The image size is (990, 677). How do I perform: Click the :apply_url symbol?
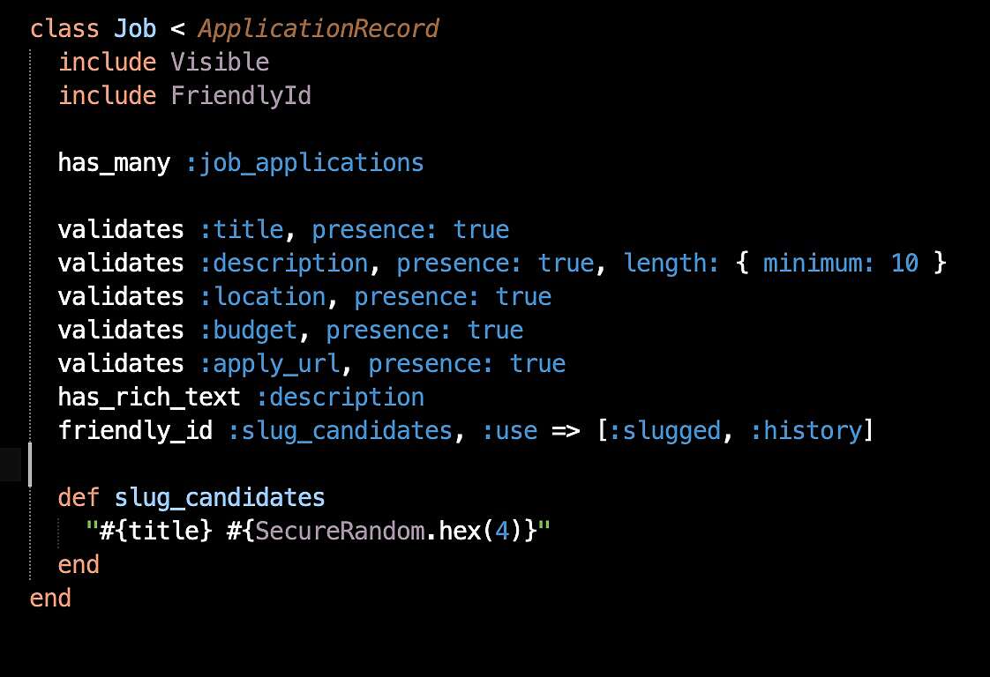click(x=270, y=363)
